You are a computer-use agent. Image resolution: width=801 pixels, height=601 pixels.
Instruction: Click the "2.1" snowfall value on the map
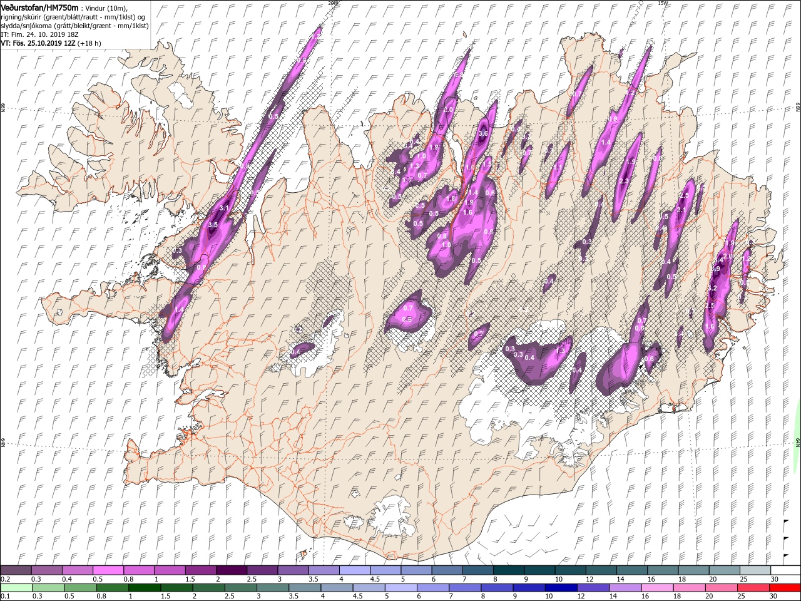point(681,210)
